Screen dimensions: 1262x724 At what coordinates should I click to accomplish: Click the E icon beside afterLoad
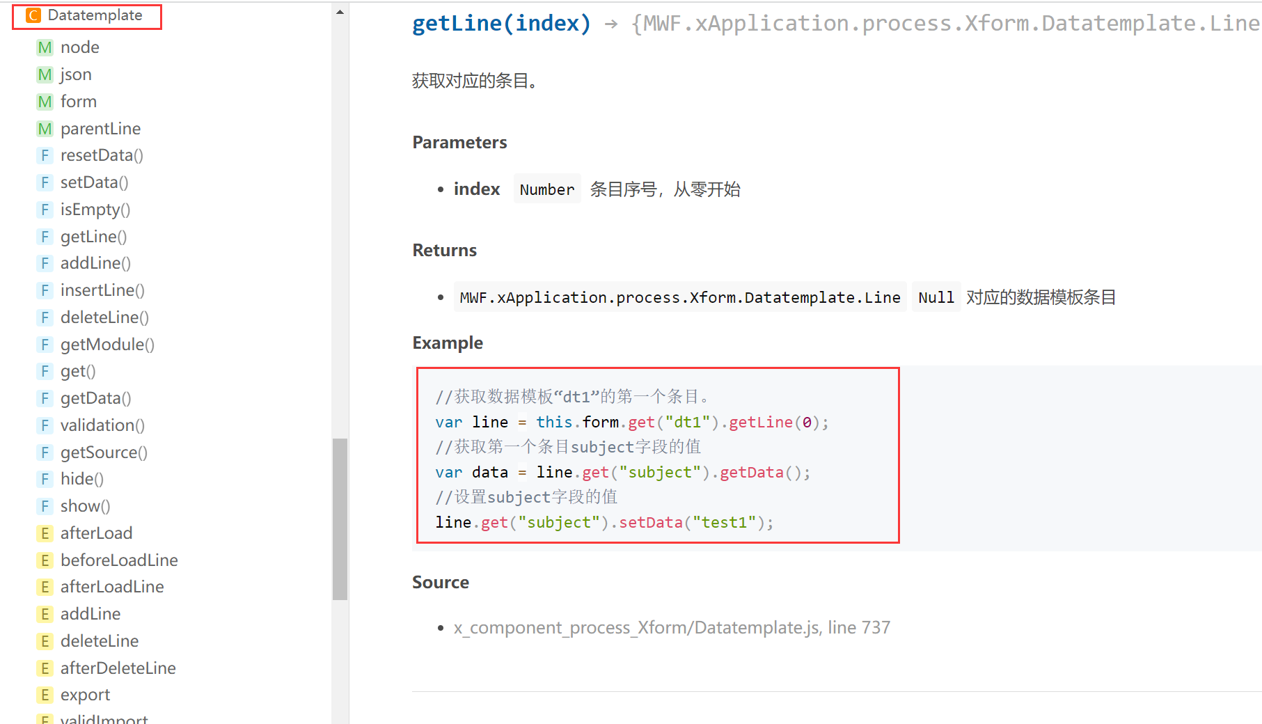(x=45, y=533)
